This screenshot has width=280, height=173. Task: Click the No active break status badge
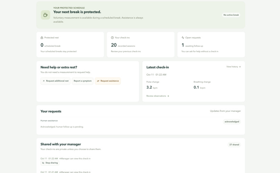coord(231,15)
